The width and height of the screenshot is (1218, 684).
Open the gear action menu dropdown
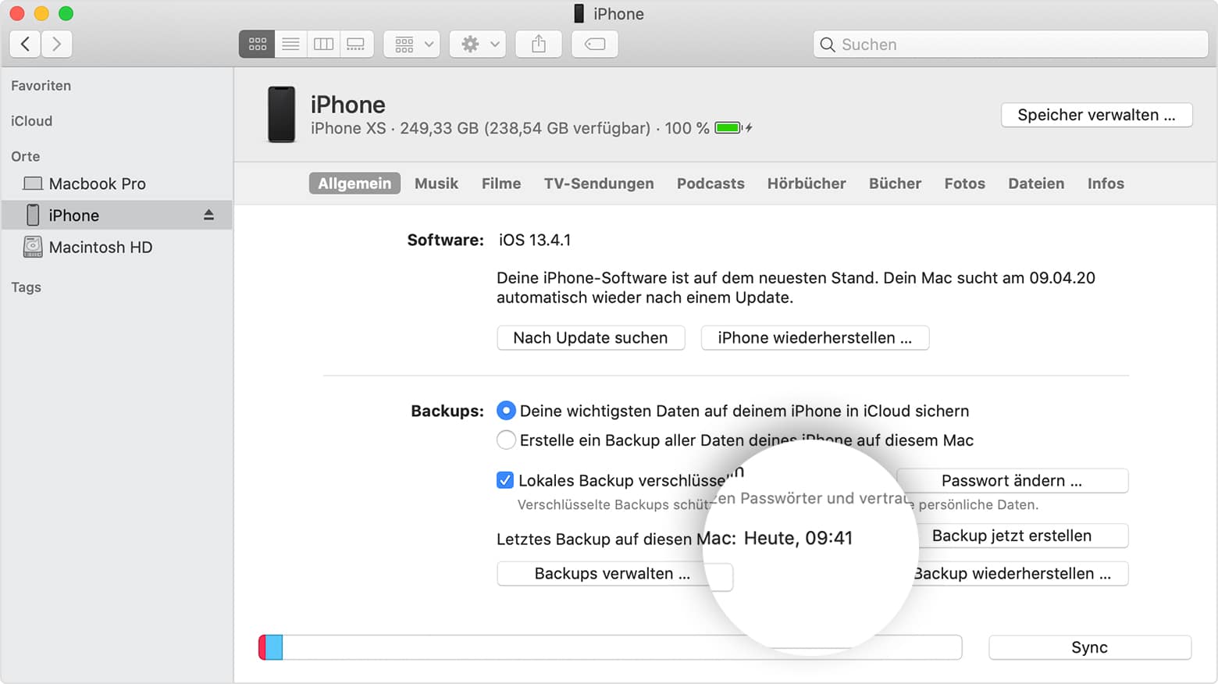tap(478, 45)
